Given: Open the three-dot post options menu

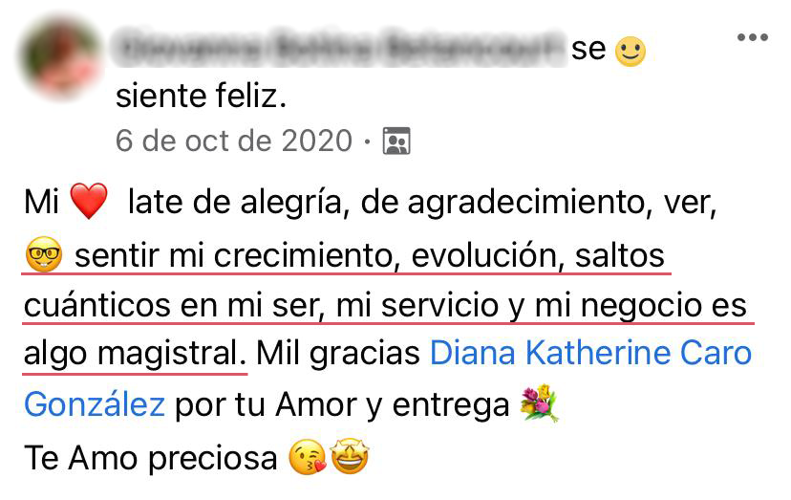Looking at the screenshot, I should 752,37.
